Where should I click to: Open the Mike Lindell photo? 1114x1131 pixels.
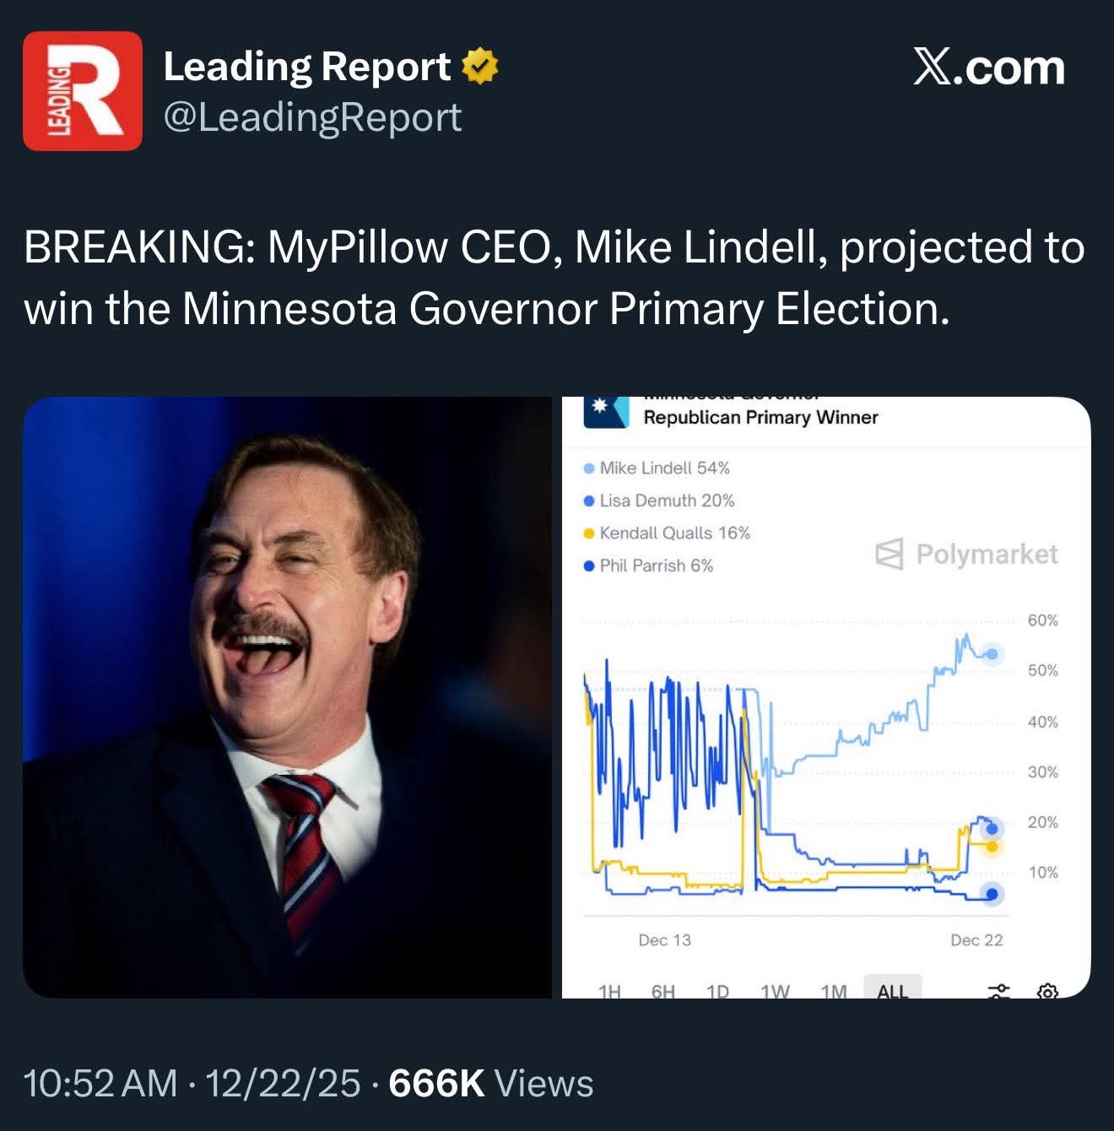(x=287, y=697)
